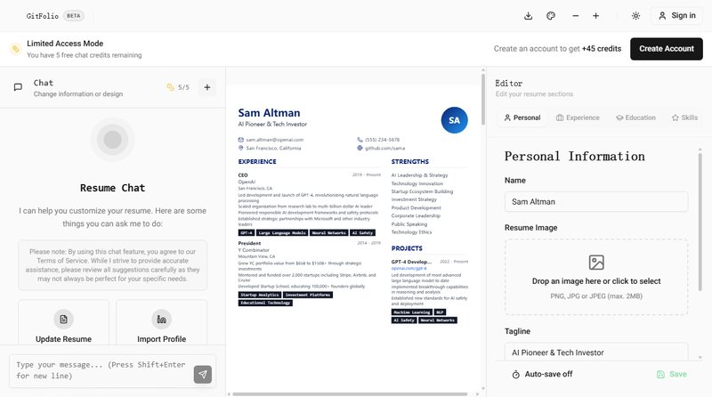712x397 pixels.
Task: Click the chat message text box
Action: [x=98, y=369]
